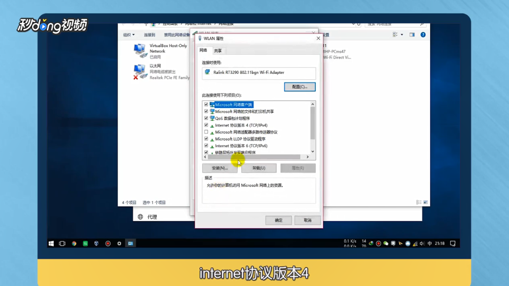
Task: Switch to details view icon at bottom
Action: click(x=419, y=203)
